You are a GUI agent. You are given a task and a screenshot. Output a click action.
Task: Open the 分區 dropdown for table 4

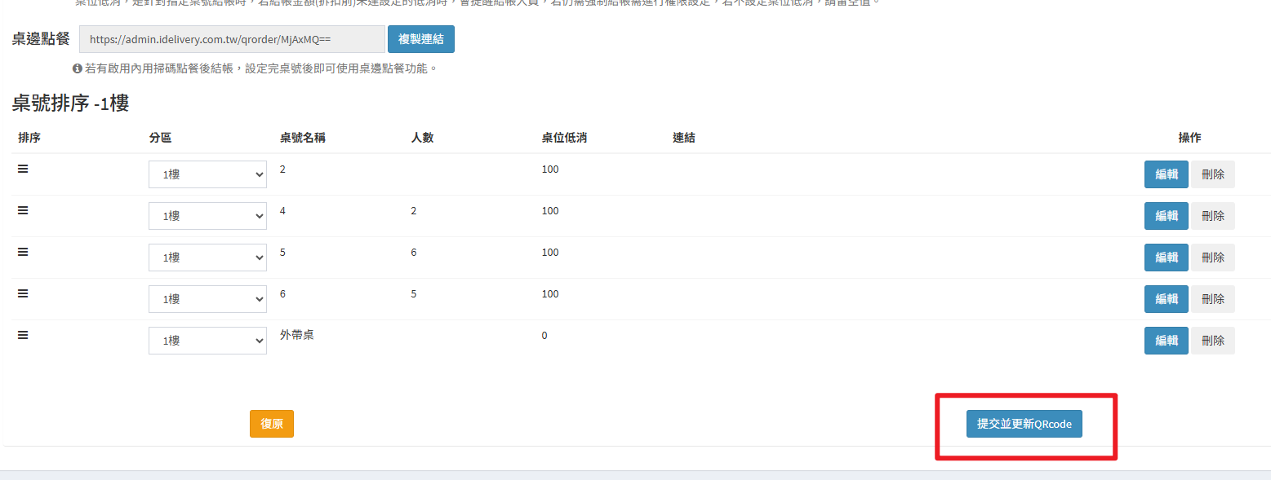click(207, 216)
